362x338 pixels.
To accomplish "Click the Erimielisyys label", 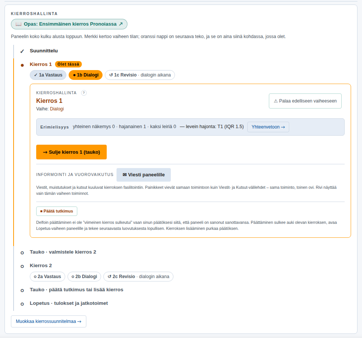I will click(54, 127).
